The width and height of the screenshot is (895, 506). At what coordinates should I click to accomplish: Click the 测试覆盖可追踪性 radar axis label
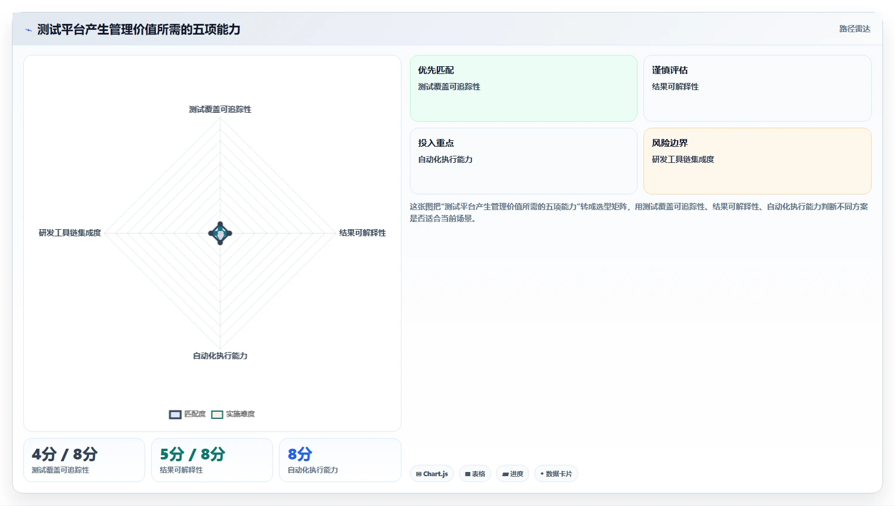[220, 109]
